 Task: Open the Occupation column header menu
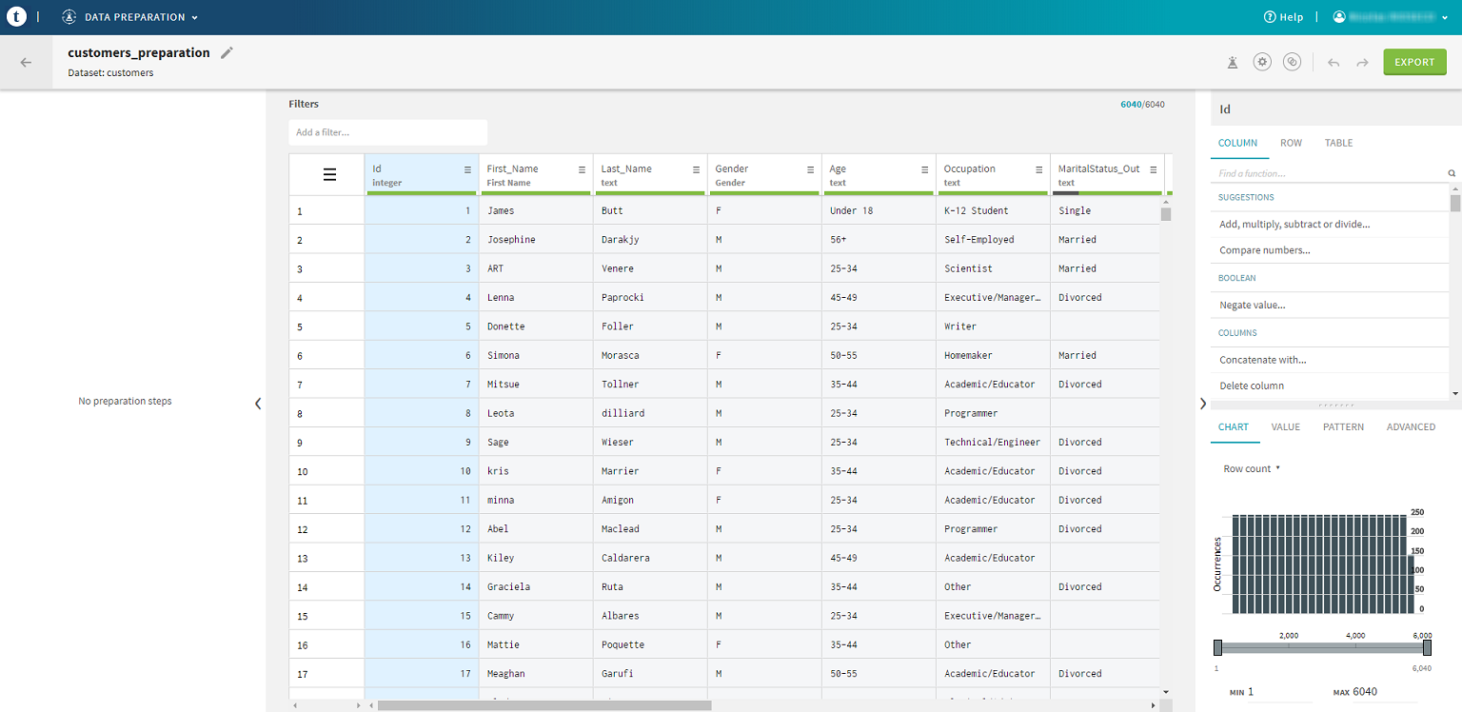1038,169
